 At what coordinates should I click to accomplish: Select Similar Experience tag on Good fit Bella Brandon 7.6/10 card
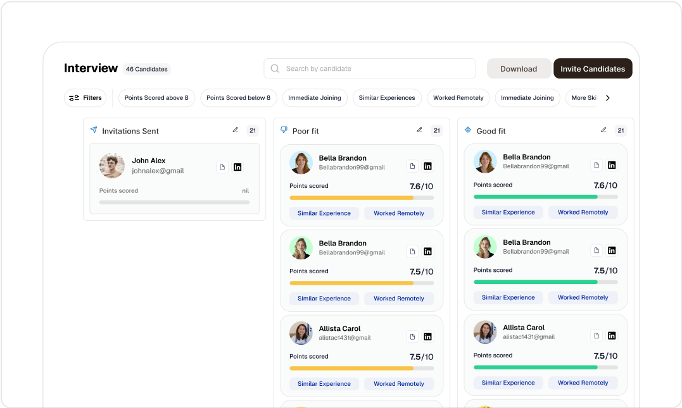[508, 213]
